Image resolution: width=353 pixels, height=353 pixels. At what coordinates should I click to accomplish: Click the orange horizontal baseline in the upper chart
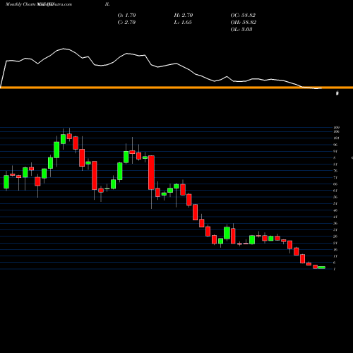click(176, 88)
